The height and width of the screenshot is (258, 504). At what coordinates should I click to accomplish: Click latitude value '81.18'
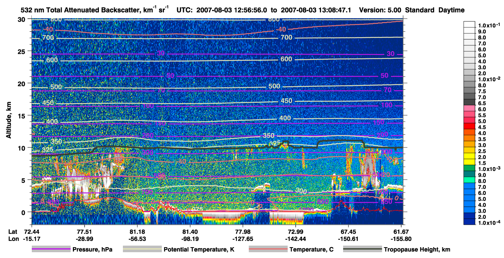coord(137,232)
